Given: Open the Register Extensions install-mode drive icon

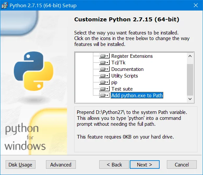Looking at the screenshot, I should (x=104, y=56).
